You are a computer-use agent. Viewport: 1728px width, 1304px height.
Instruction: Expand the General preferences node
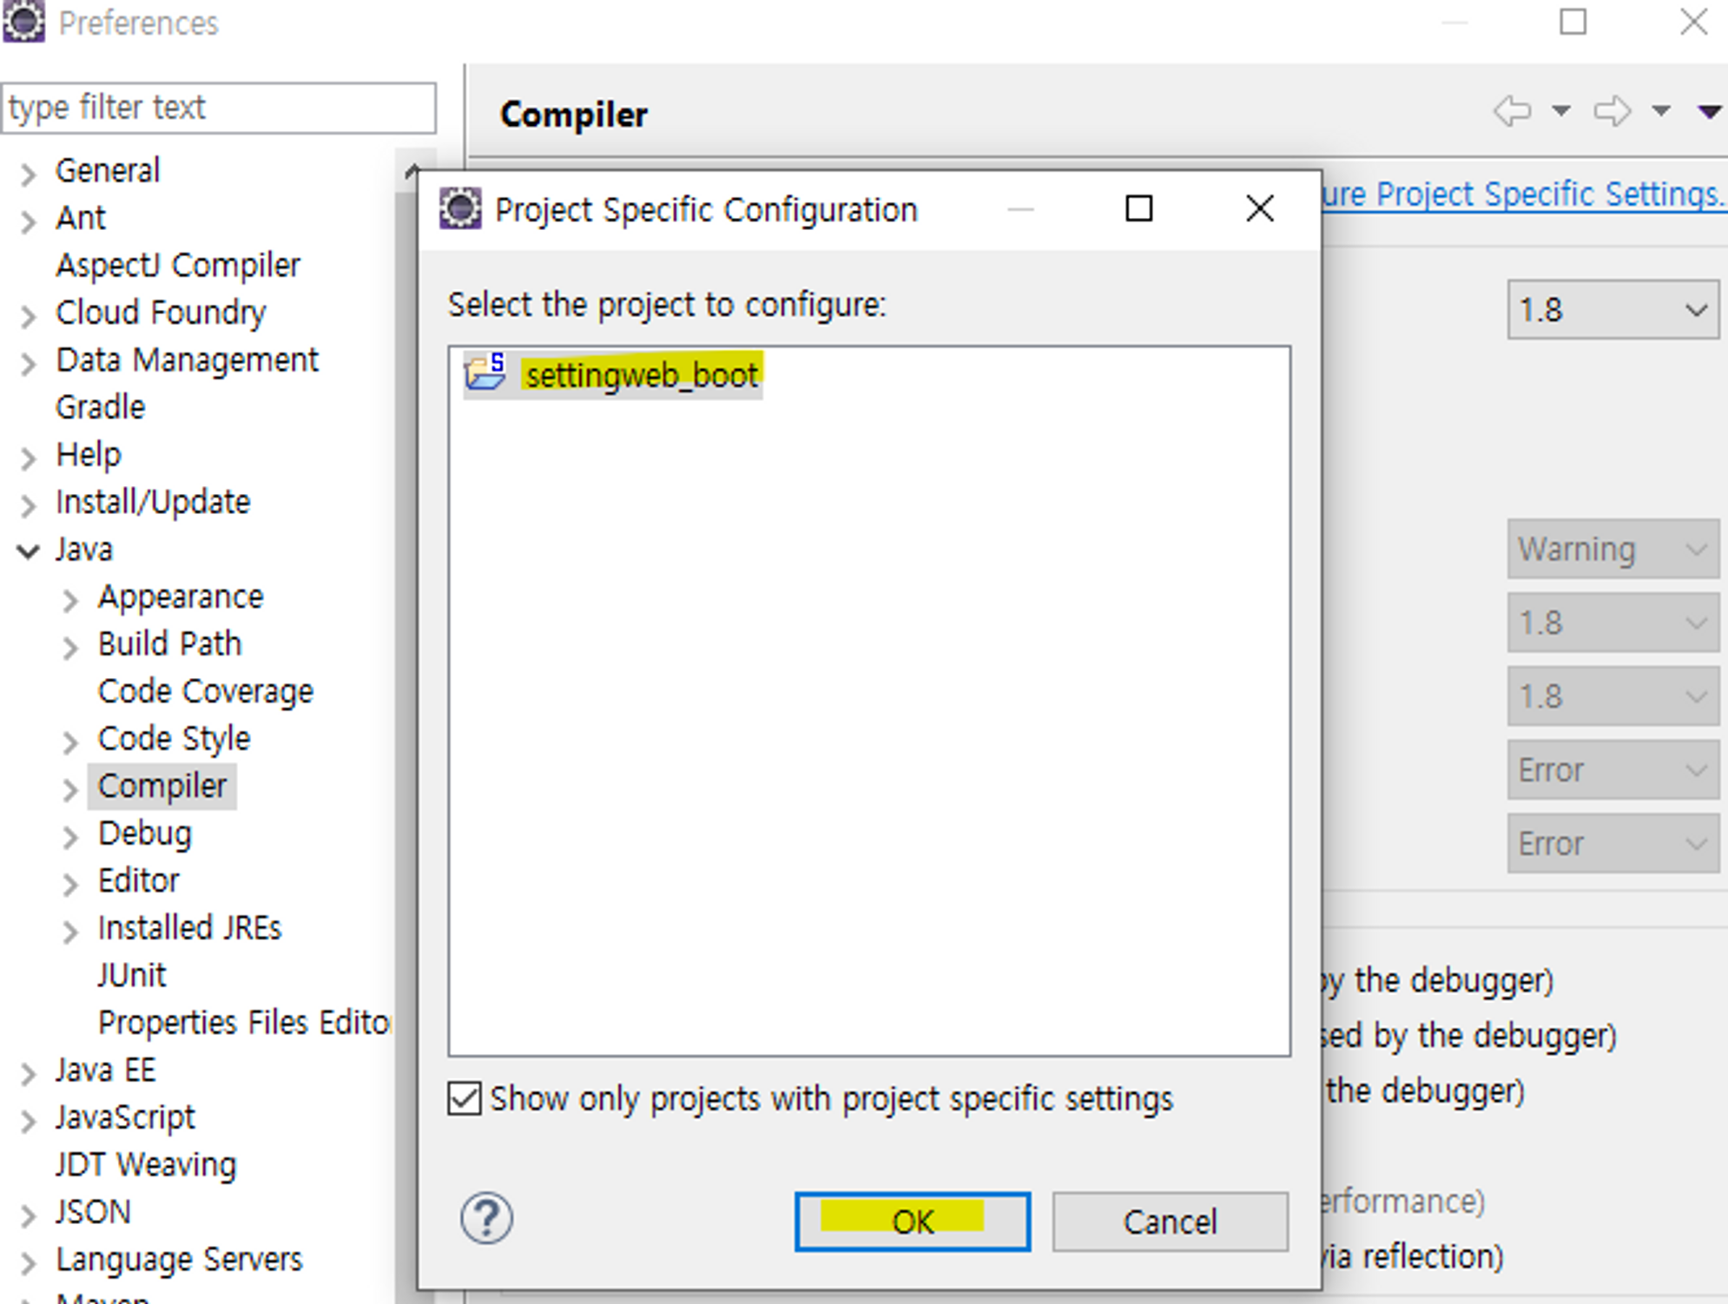click(28, 174)
